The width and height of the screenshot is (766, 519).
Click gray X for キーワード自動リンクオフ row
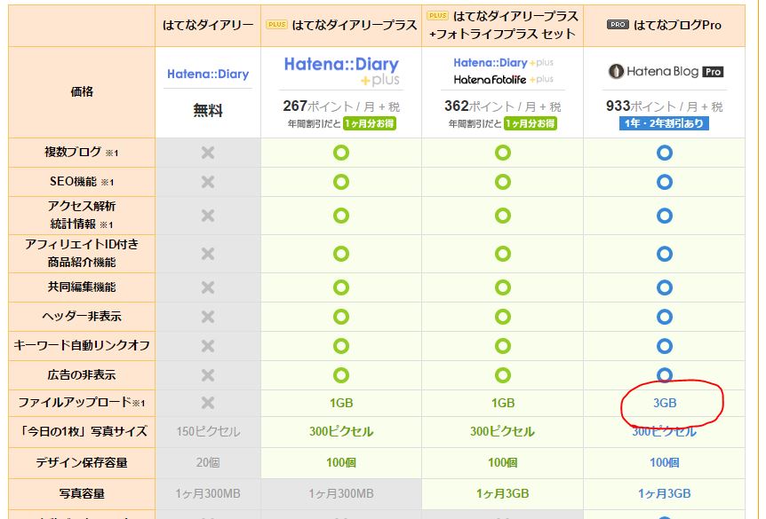208,346
